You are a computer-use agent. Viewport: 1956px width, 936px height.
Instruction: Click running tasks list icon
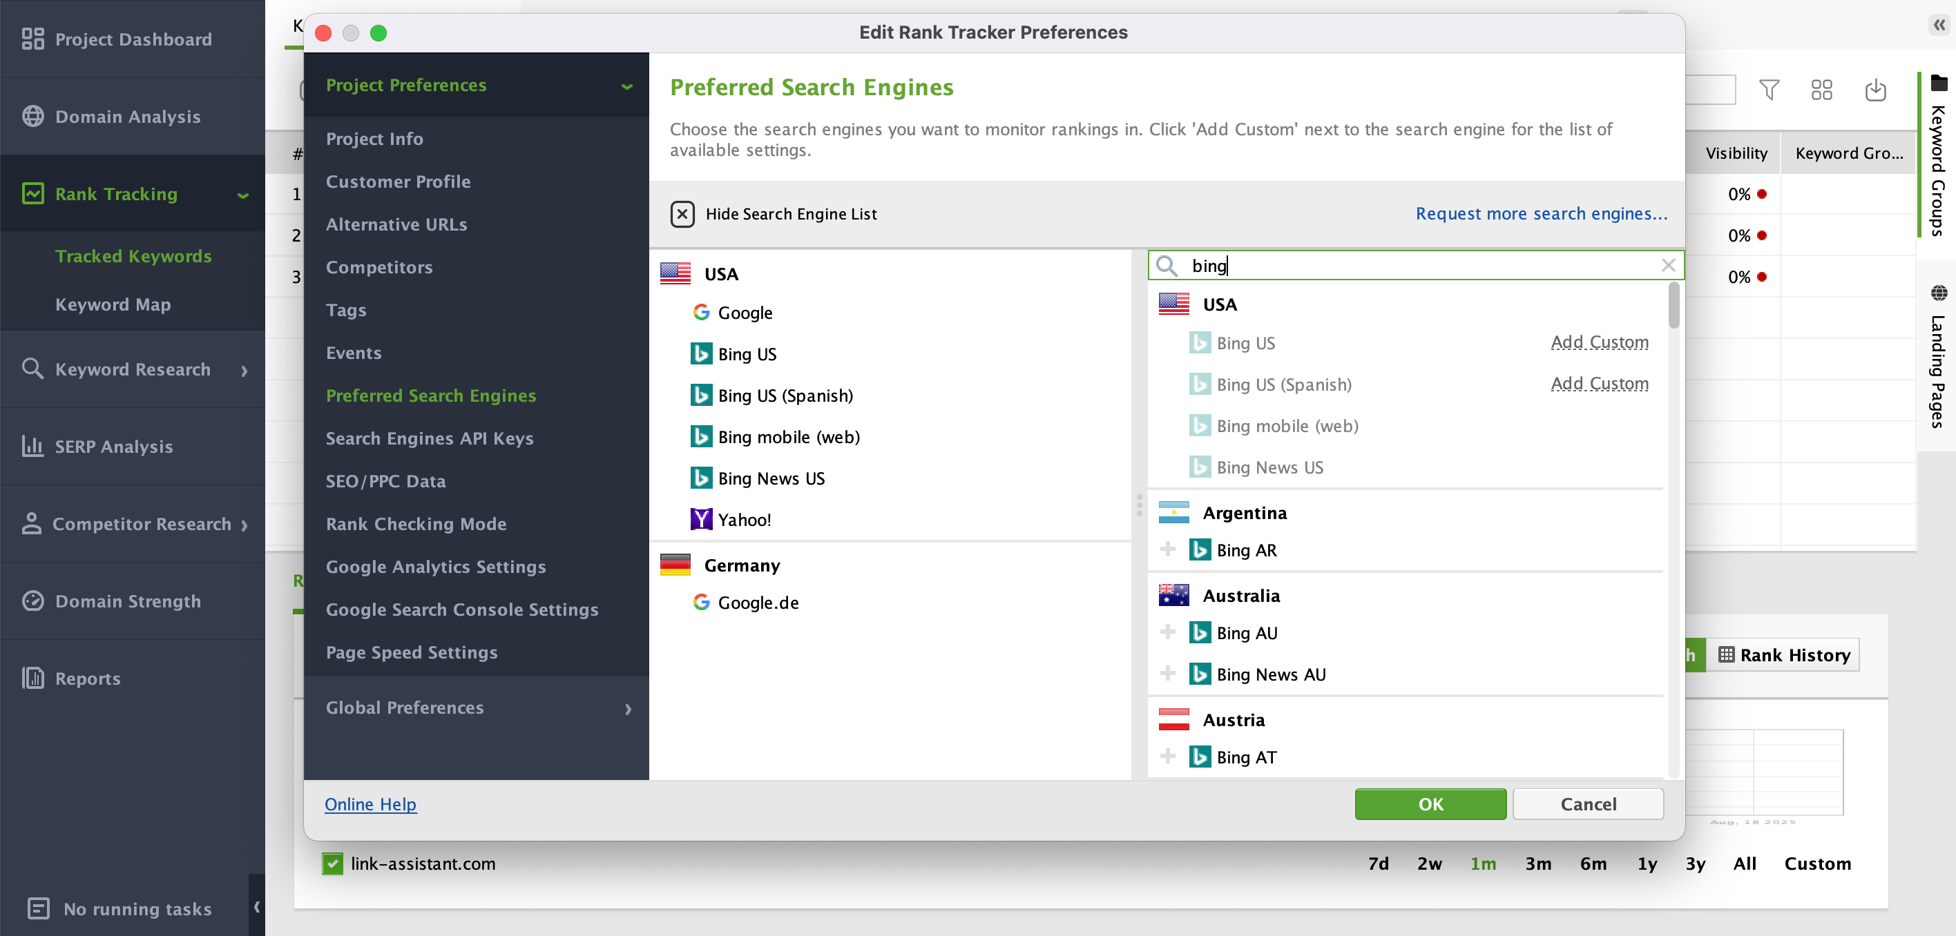[38, 908]
